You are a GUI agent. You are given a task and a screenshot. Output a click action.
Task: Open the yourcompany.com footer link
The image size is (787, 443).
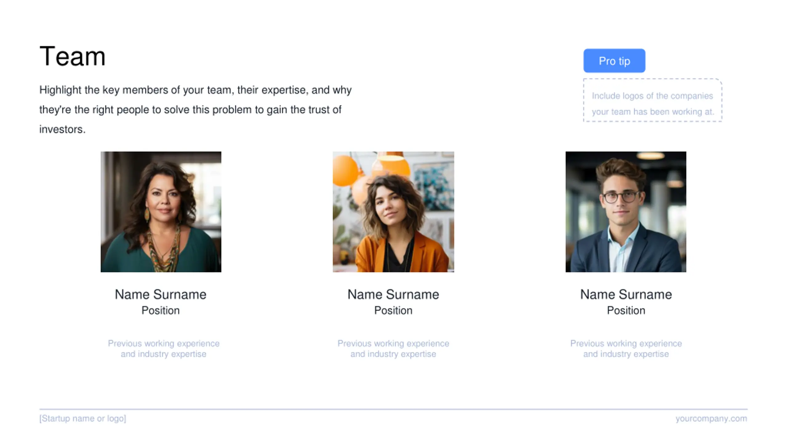pos(711,418)
